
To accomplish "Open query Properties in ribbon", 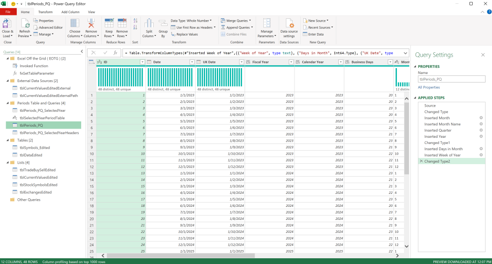I will coord(44,21).
